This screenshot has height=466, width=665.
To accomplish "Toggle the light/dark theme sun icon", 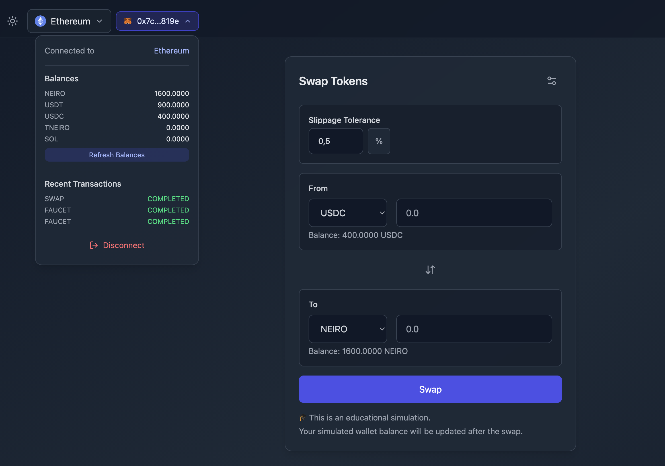I will [x=13, y=21].
